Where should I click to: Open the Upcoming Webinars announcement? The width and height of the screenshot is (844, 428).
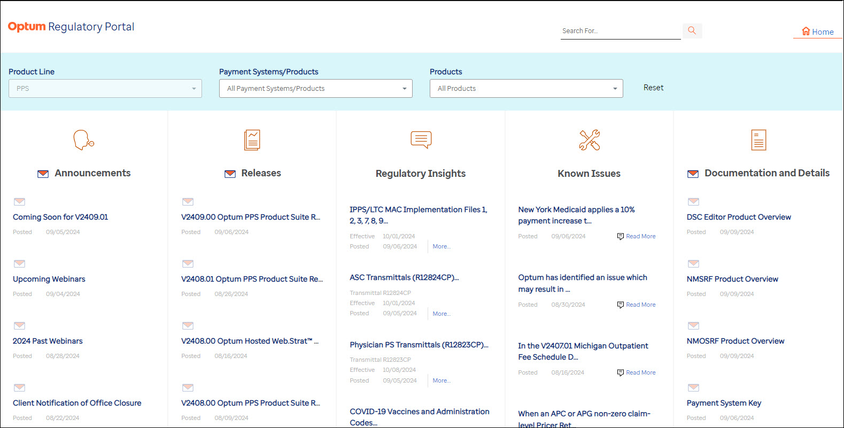49,279
